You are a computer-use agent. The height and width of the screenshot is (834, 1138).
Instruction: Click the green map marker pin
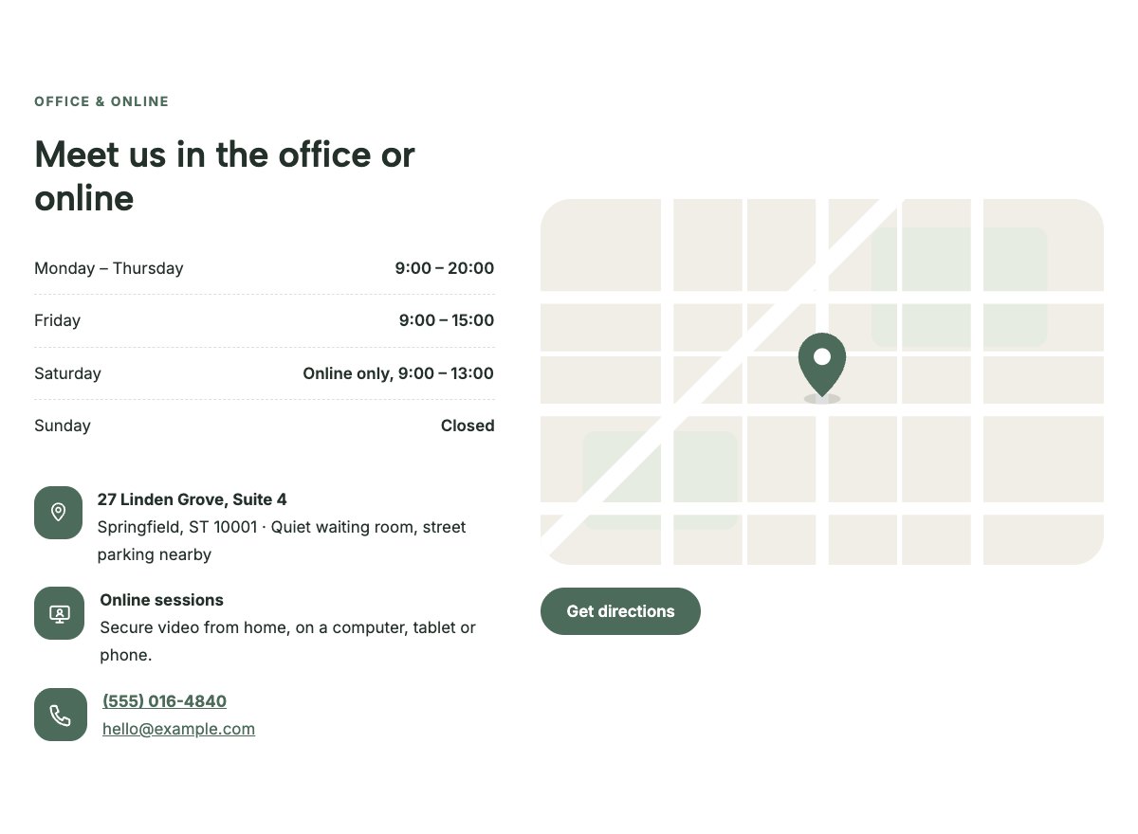tap(822, 367)
